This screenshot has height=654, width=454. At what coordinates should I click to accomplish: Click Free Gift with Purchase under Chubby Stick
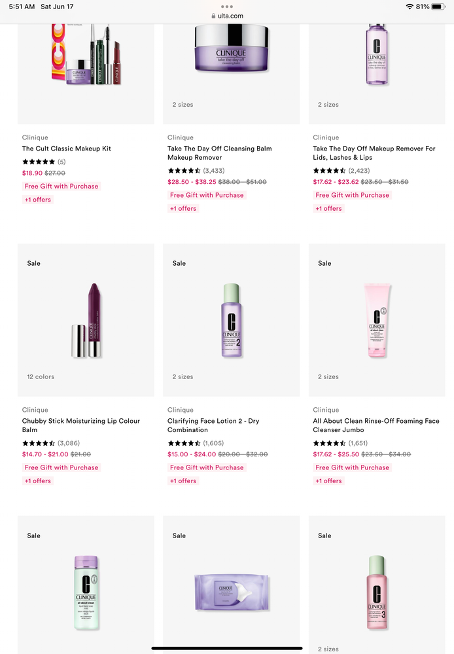click(61, 467)
